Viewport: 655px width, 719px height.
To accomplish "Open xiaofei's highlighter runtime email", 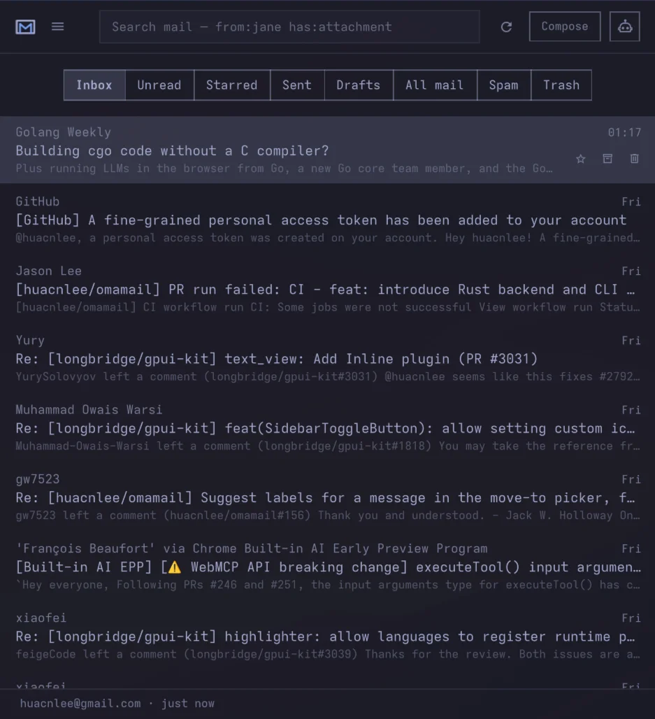I will tap(327, 636).
